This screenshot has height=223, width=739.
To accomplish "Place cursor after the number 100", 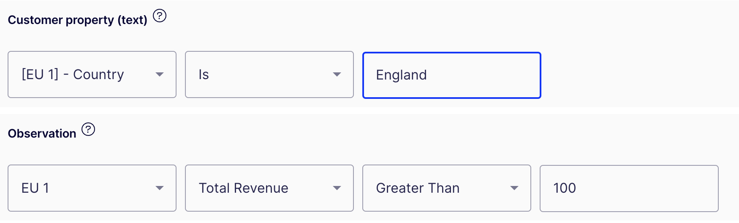I will click(577, 188).
